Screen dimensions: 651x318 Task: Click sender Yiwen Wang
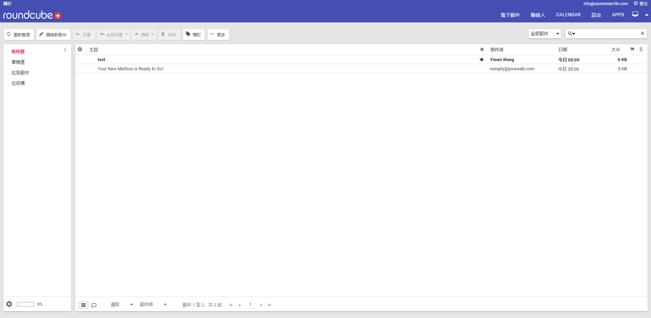[x=502, y=60]
